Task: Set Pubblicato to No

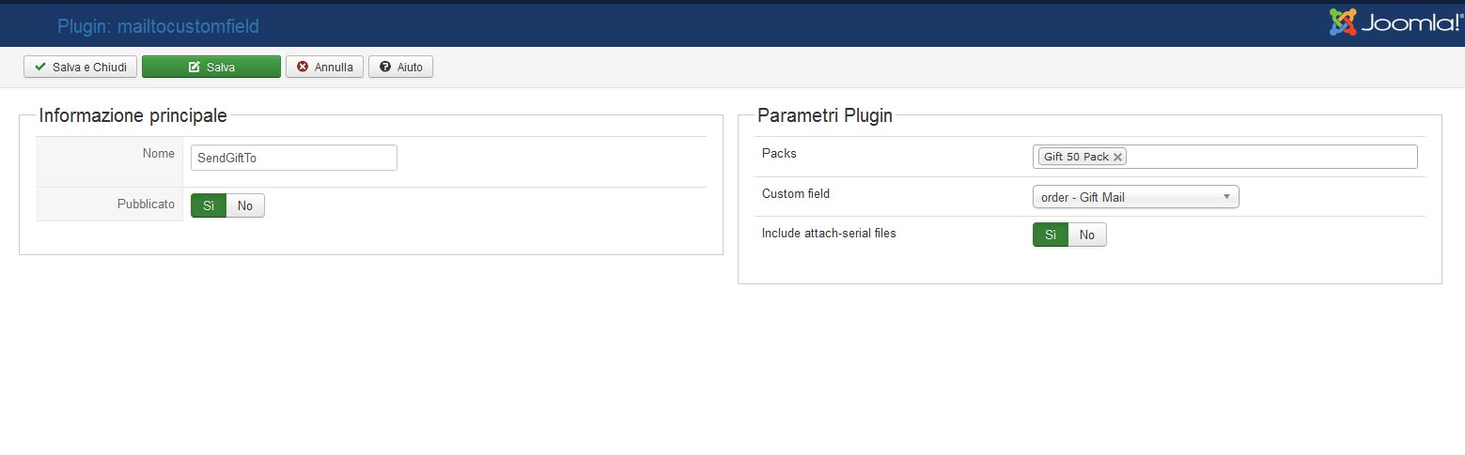Action: 245,205
